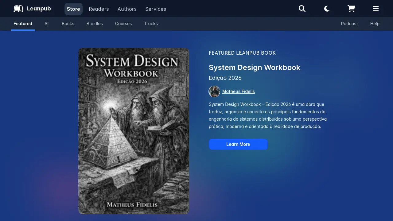Switch to the Featured tab
The width and height of the screenshot is (393, 221).
[x=23, y=23]
